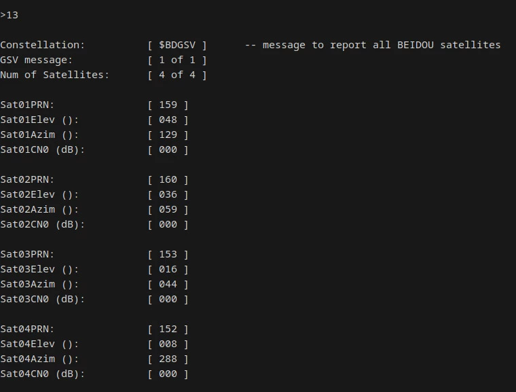This screenshot has width=516, height=392.
Task: Click Sat01Elev value 048
Action: pos(168,120)
